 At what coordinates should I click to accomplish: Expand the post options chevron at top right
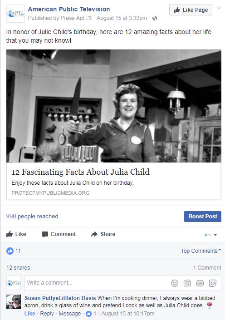pos(219,8)
